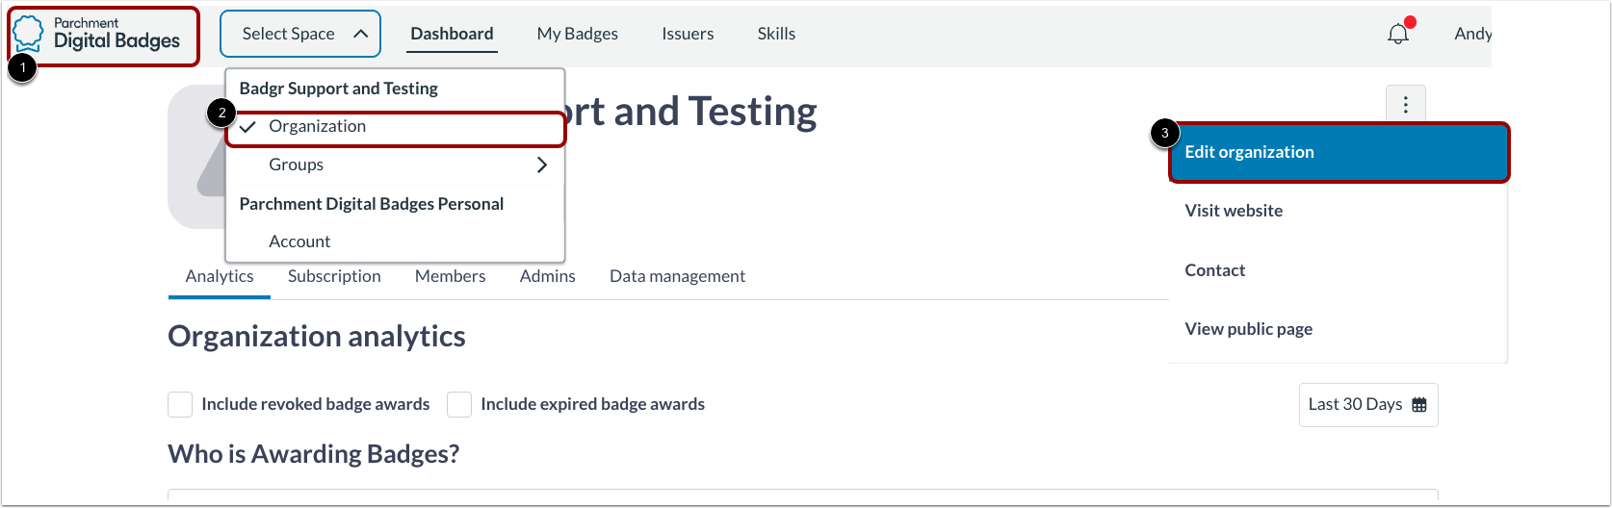Switch to the Subscription tab
Image resolution: width=1612 pixels, height=508 pixels.
coord(334,276)
